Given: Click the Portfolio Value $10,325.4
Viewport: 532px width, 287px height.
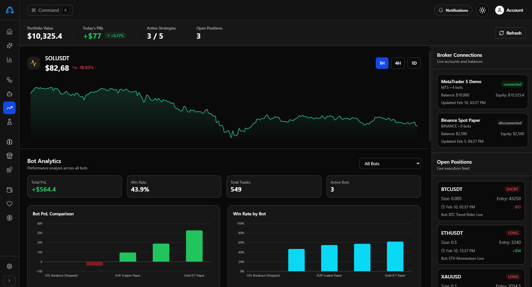Looking at the screenshot, I should tap(45, 36).
